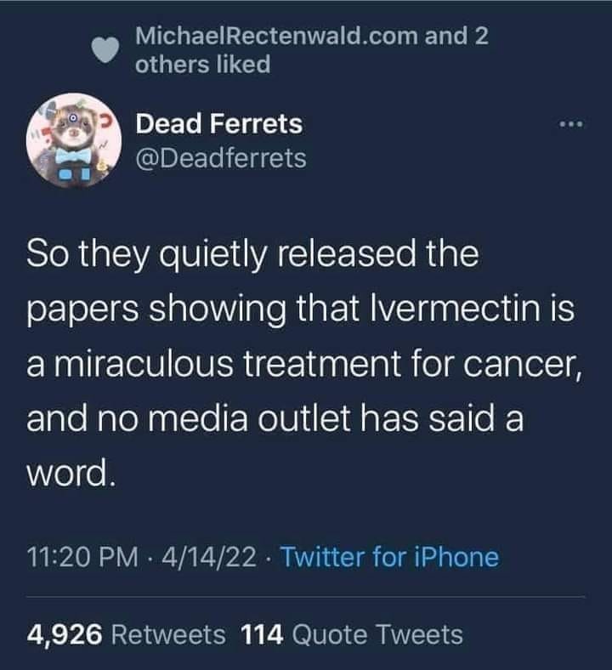Click the tweet's first line "So they quietly released"
Viewport: 612px width, 670px height.
[254, 254]
